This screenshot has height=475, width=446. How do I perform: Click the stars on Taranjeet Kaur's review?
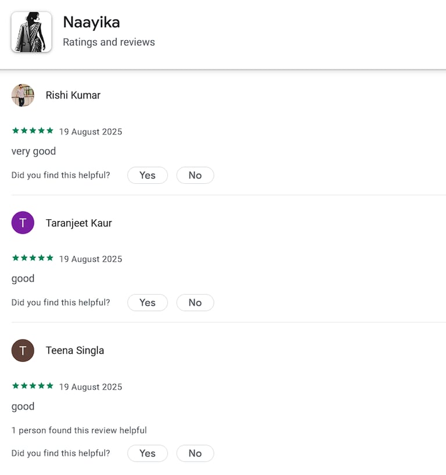(x=33, y=259)
